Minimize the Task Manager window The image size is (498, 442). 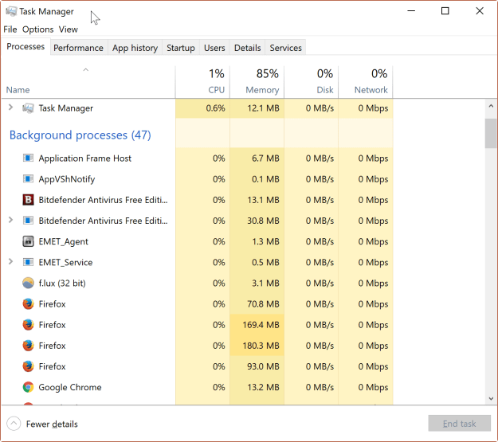click(x=411, y=11)
